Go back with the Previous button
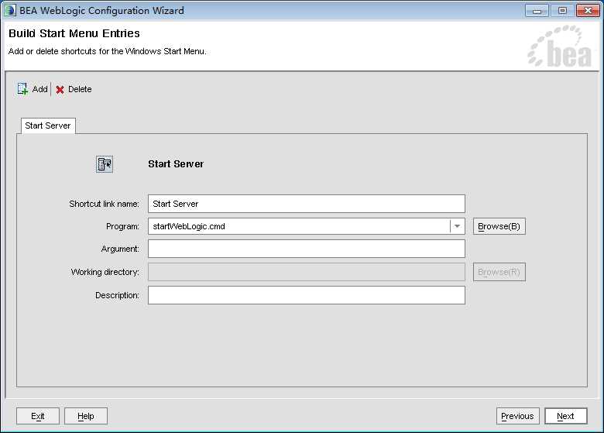 tap(517, 416)
